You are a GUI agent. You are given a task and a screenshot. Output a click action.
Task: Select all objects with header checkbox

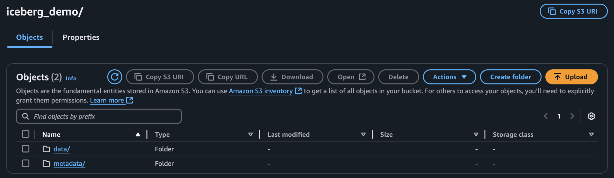26,134
